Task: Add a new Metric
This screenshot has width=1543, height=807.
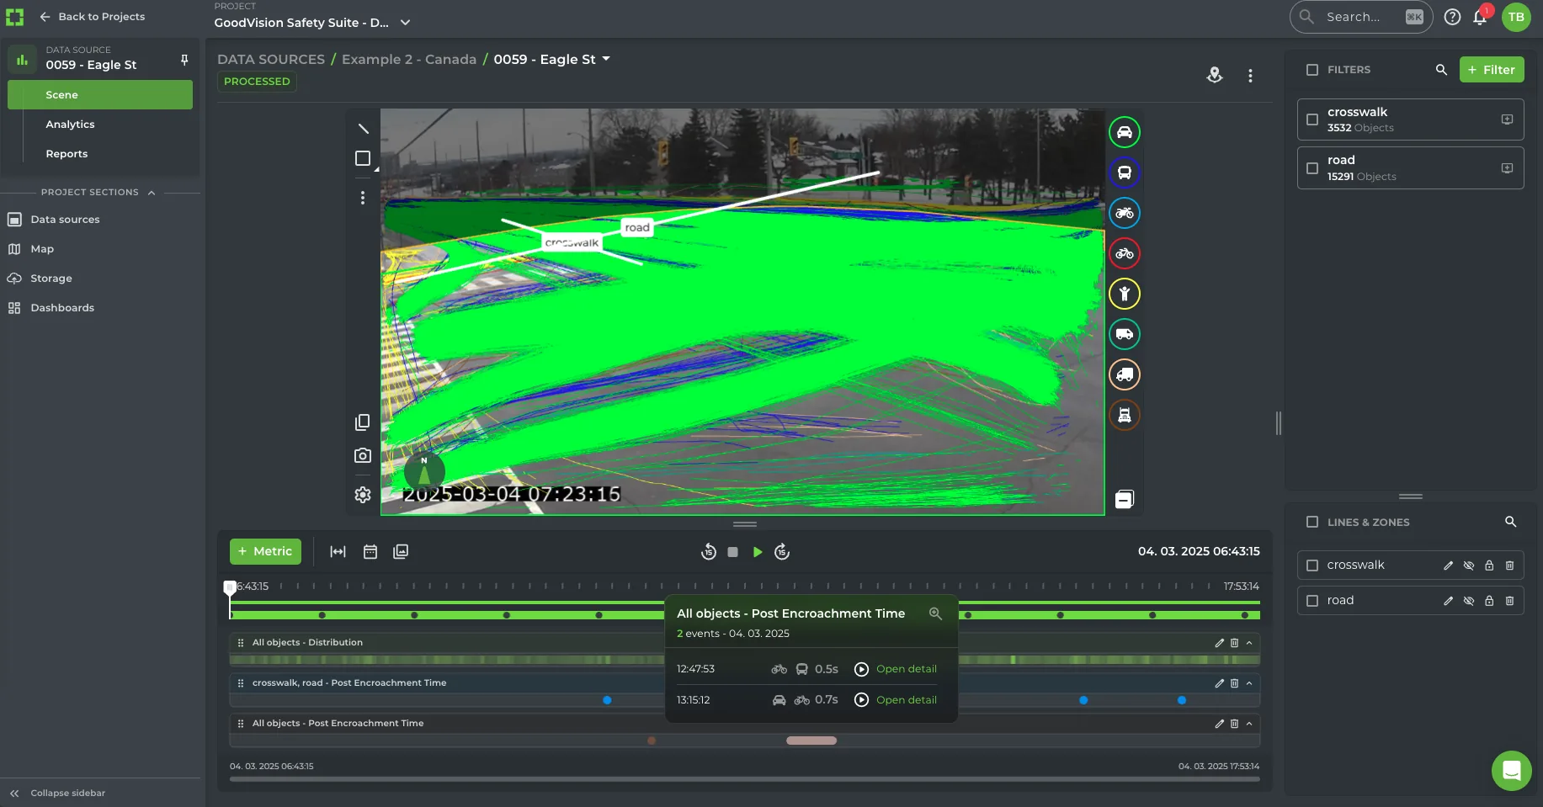Action: coord(265,551)
